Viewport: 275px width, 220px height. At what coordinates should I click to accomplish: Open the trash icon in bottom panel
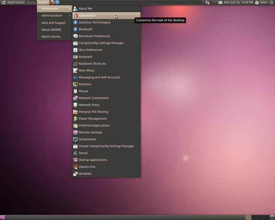click(x=272, y=217)
